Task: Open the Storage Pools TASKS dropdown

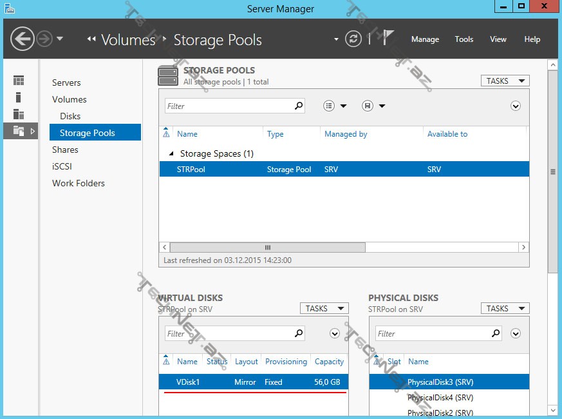Action: tap(505, 81)
